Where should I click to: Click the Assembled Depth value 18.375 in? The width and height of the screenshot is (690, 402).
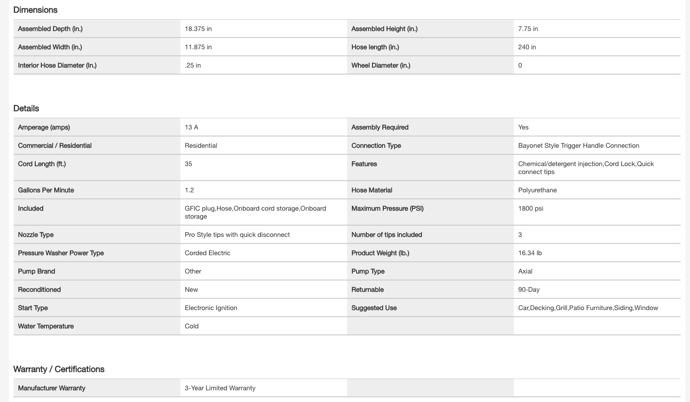point(198,29)
